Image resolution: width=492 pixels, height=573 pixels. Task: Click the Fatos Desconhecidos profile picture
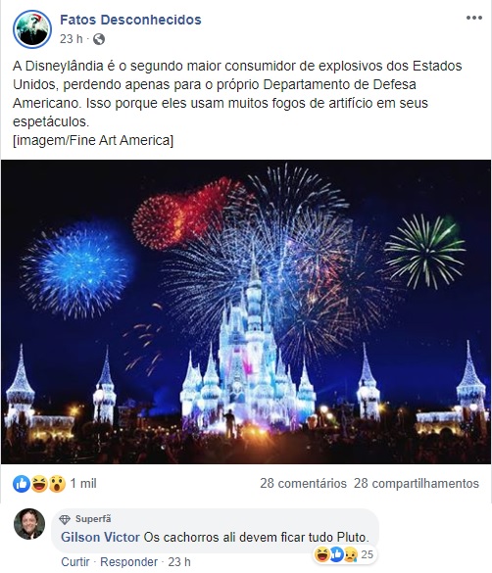[x=31, y=29]
